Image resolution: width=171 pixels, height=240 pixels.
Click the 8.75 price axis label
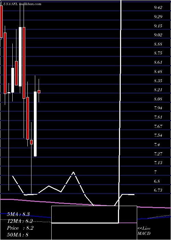[158, 53]
